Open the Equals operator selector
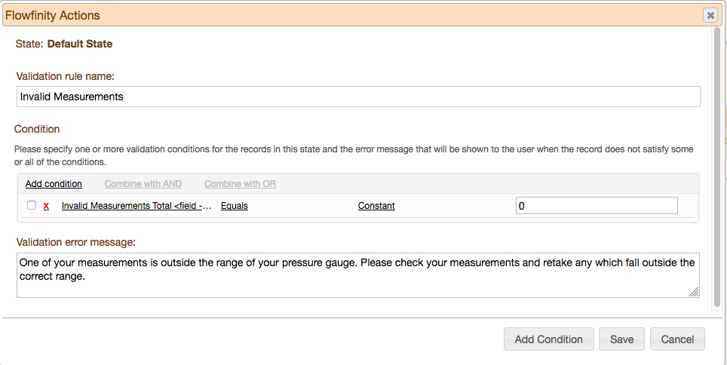Image resolution: width=727 pixels, height=365 pixels. tap(235, 206)
